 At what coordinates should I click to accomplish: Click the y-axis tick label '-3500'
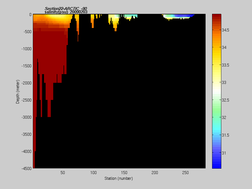(x=27, y=134)
